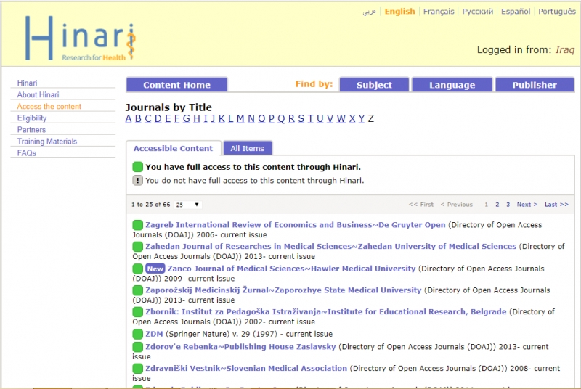
Task: Open the results per page dropdown
Action: (187, 205)
